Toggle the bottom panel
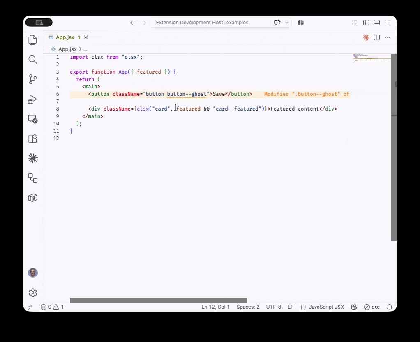Screen dimensions: 420x342 tap(377, 23)
